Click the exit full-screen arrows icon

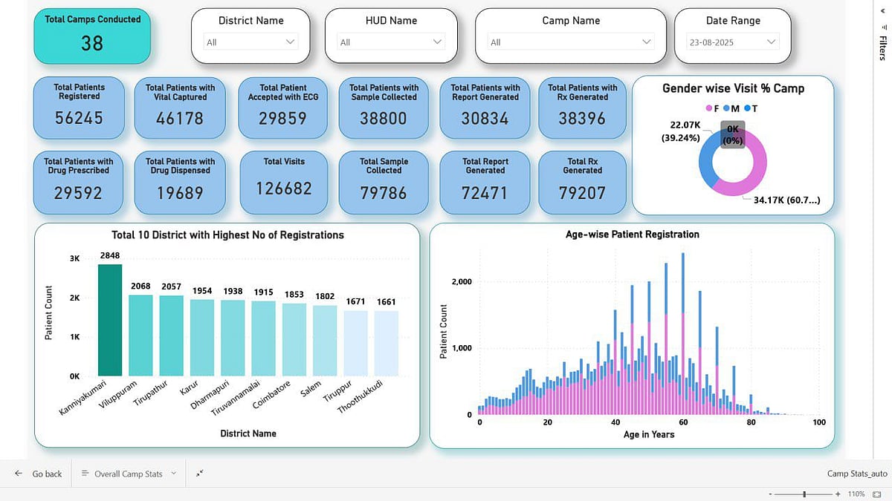pyautogui.click(x=200, y=474)
